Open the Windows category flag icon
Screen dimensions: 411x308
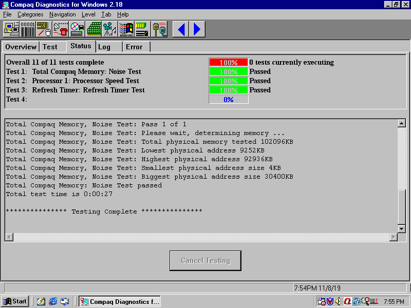126,29
